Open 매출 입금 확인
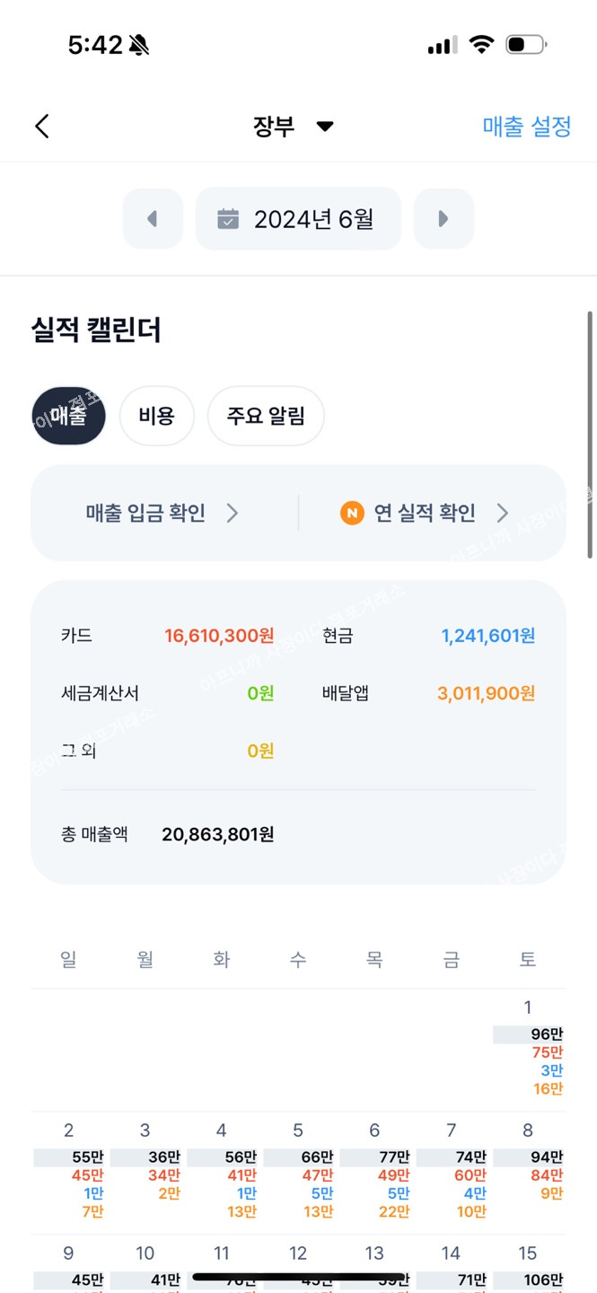Viewport: 597px width, 1293px height. point(146,513)
